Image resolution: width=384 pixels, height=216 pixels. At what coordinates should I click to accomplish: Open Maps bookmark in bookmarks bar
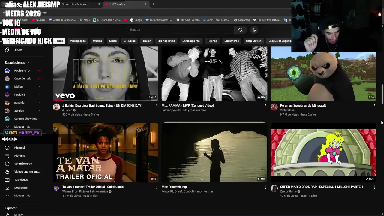(x=85, y=20)
